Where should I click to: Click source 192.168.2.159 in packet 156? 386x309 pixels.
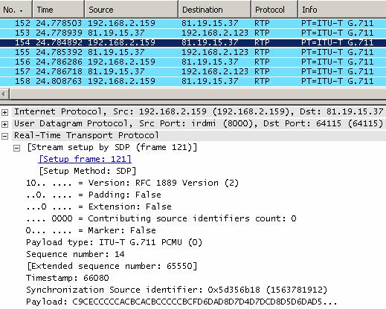click(121, 62)
